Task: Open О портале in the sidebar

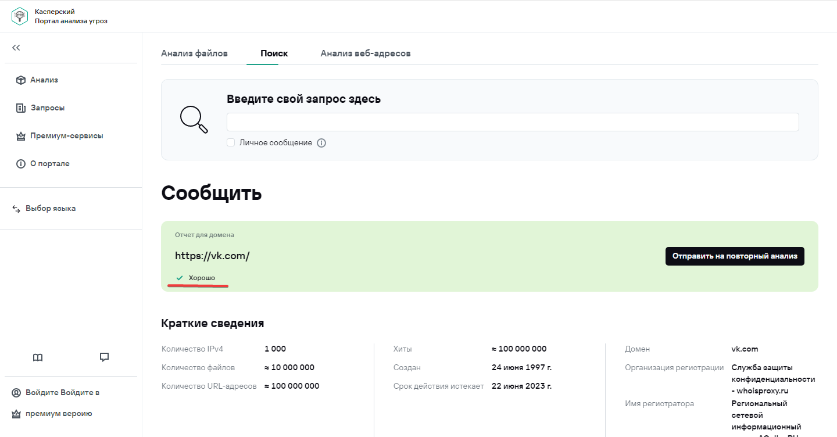Action: (x=50, y=164)
